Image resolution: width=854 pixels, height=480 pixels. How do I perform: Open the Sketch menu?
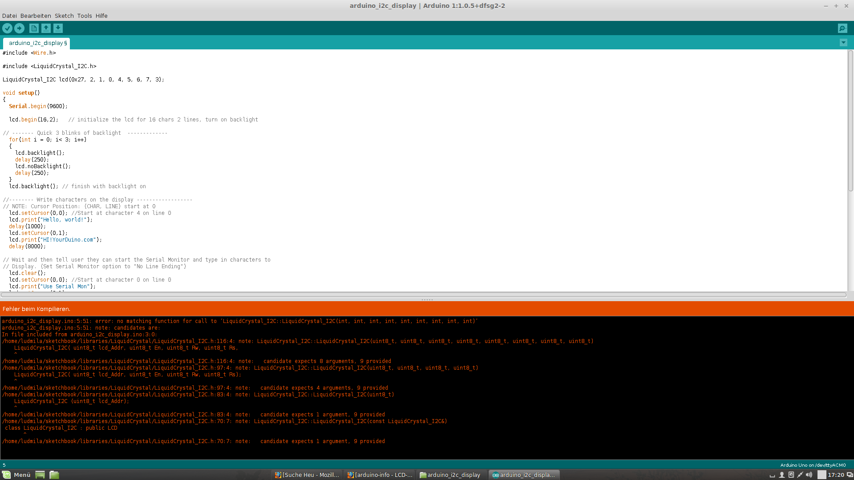pos(64,16)
